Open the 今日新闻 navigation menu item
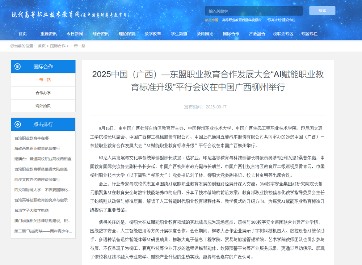This screenshot has width=362, height=265. pos(75,34)
